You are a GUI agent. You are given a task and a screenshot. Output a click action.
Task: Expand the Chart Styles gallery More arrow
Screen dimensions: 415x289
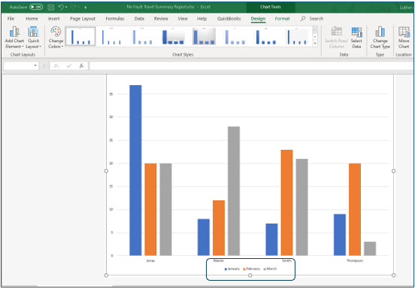point(315,44)
